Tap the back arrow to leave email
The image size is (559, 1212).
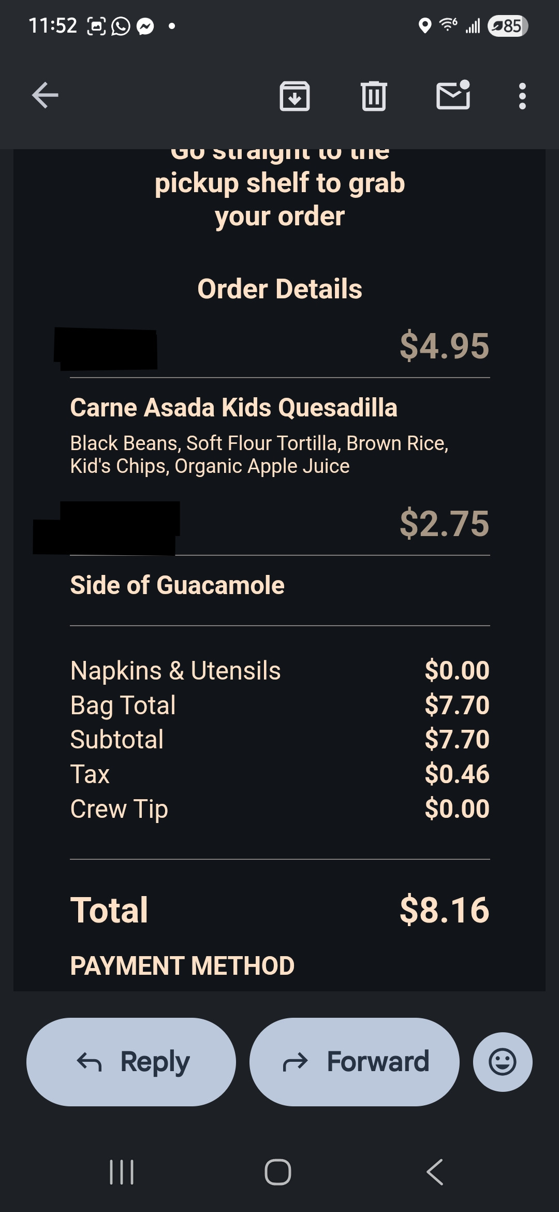(x=45, y=96)
